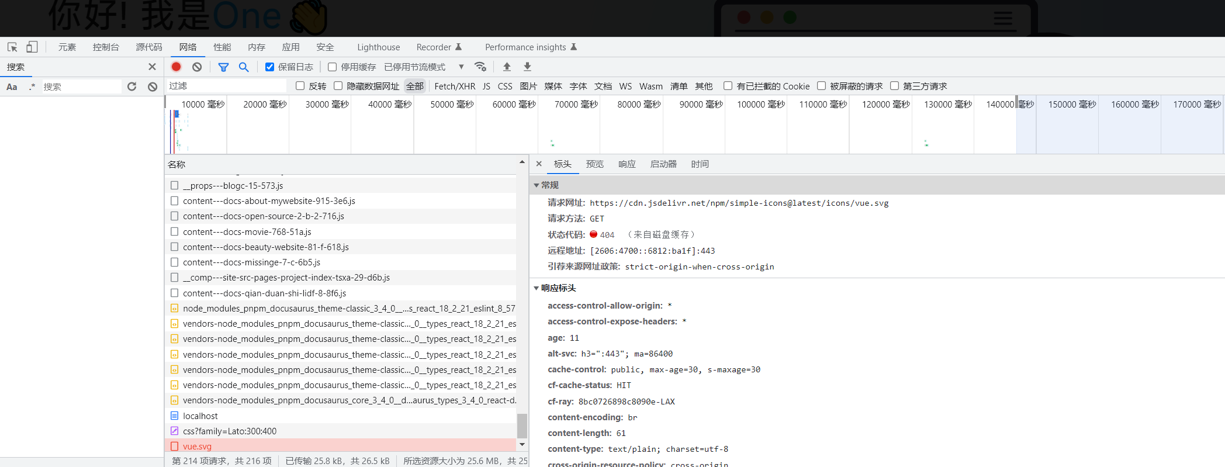The width and height of the screenshot is (1225, 467).
Task: Enable disable cache checkbox
Action: pyautogui.click(x=332, y=67)
